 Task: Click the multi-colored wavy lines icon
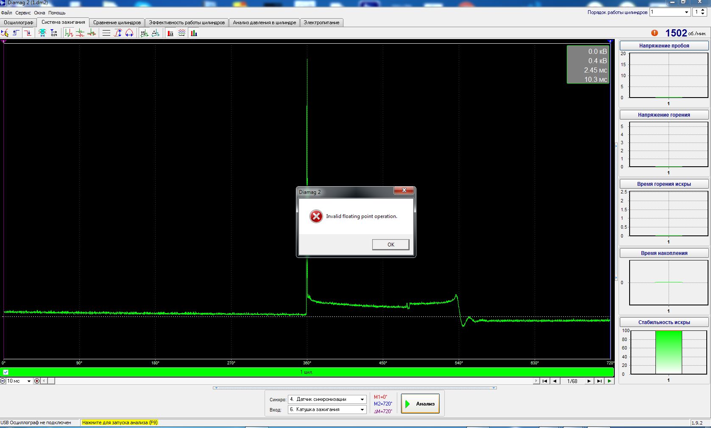(x=182, y=33)
